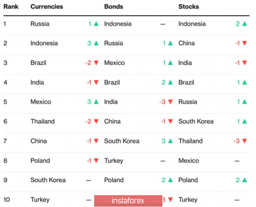The width and height of the screenshot is (256, 207).
Task: Click green up arrow beside South Korea in Bonds
Action: click(x=170, y=141)
